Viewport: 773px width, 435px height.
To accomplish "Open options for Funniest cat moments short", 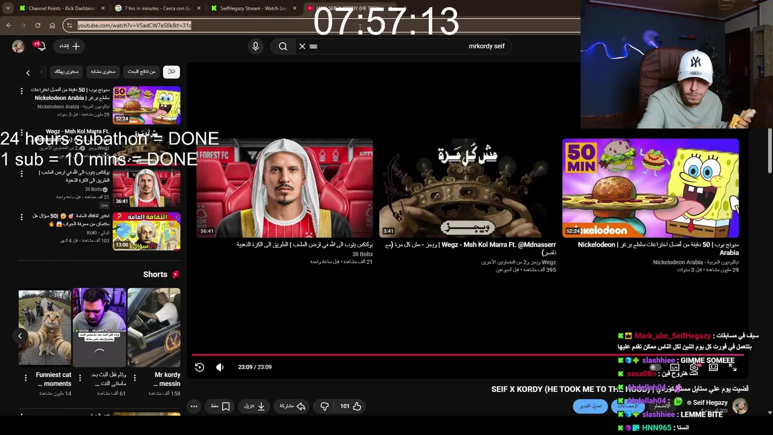I will pos(25,378).
